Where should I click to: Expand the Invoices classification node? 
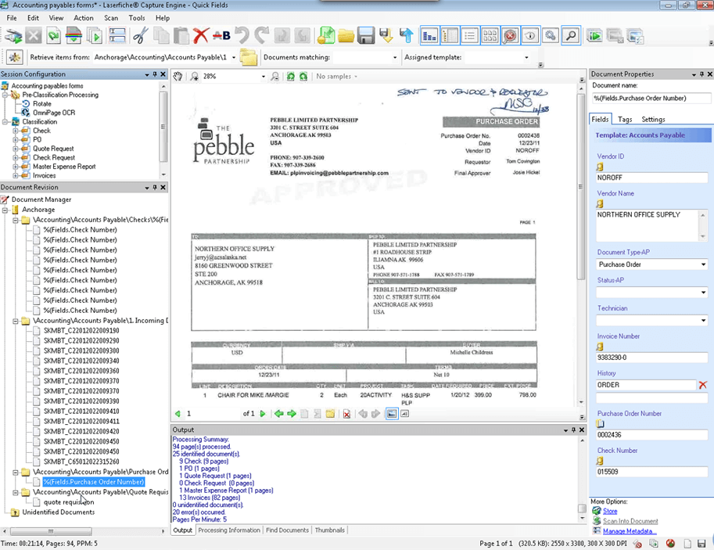pyautogui.click(x=16, y=176)
